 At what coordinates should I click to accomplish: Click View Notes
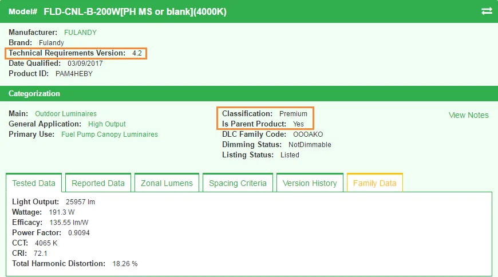point(468,115)
